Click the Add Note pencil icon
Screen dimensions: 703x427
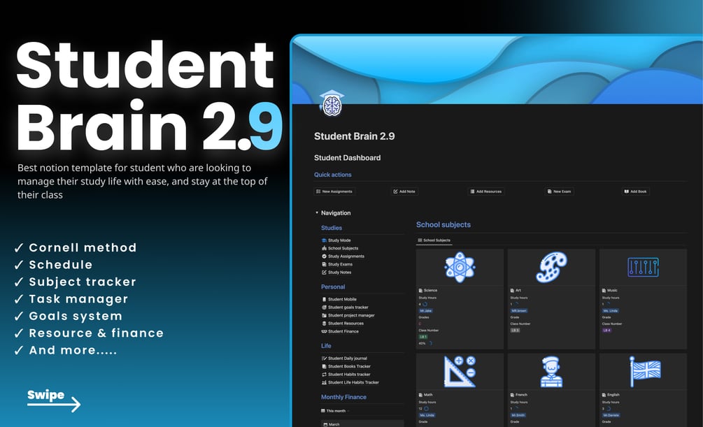(395, 191)
